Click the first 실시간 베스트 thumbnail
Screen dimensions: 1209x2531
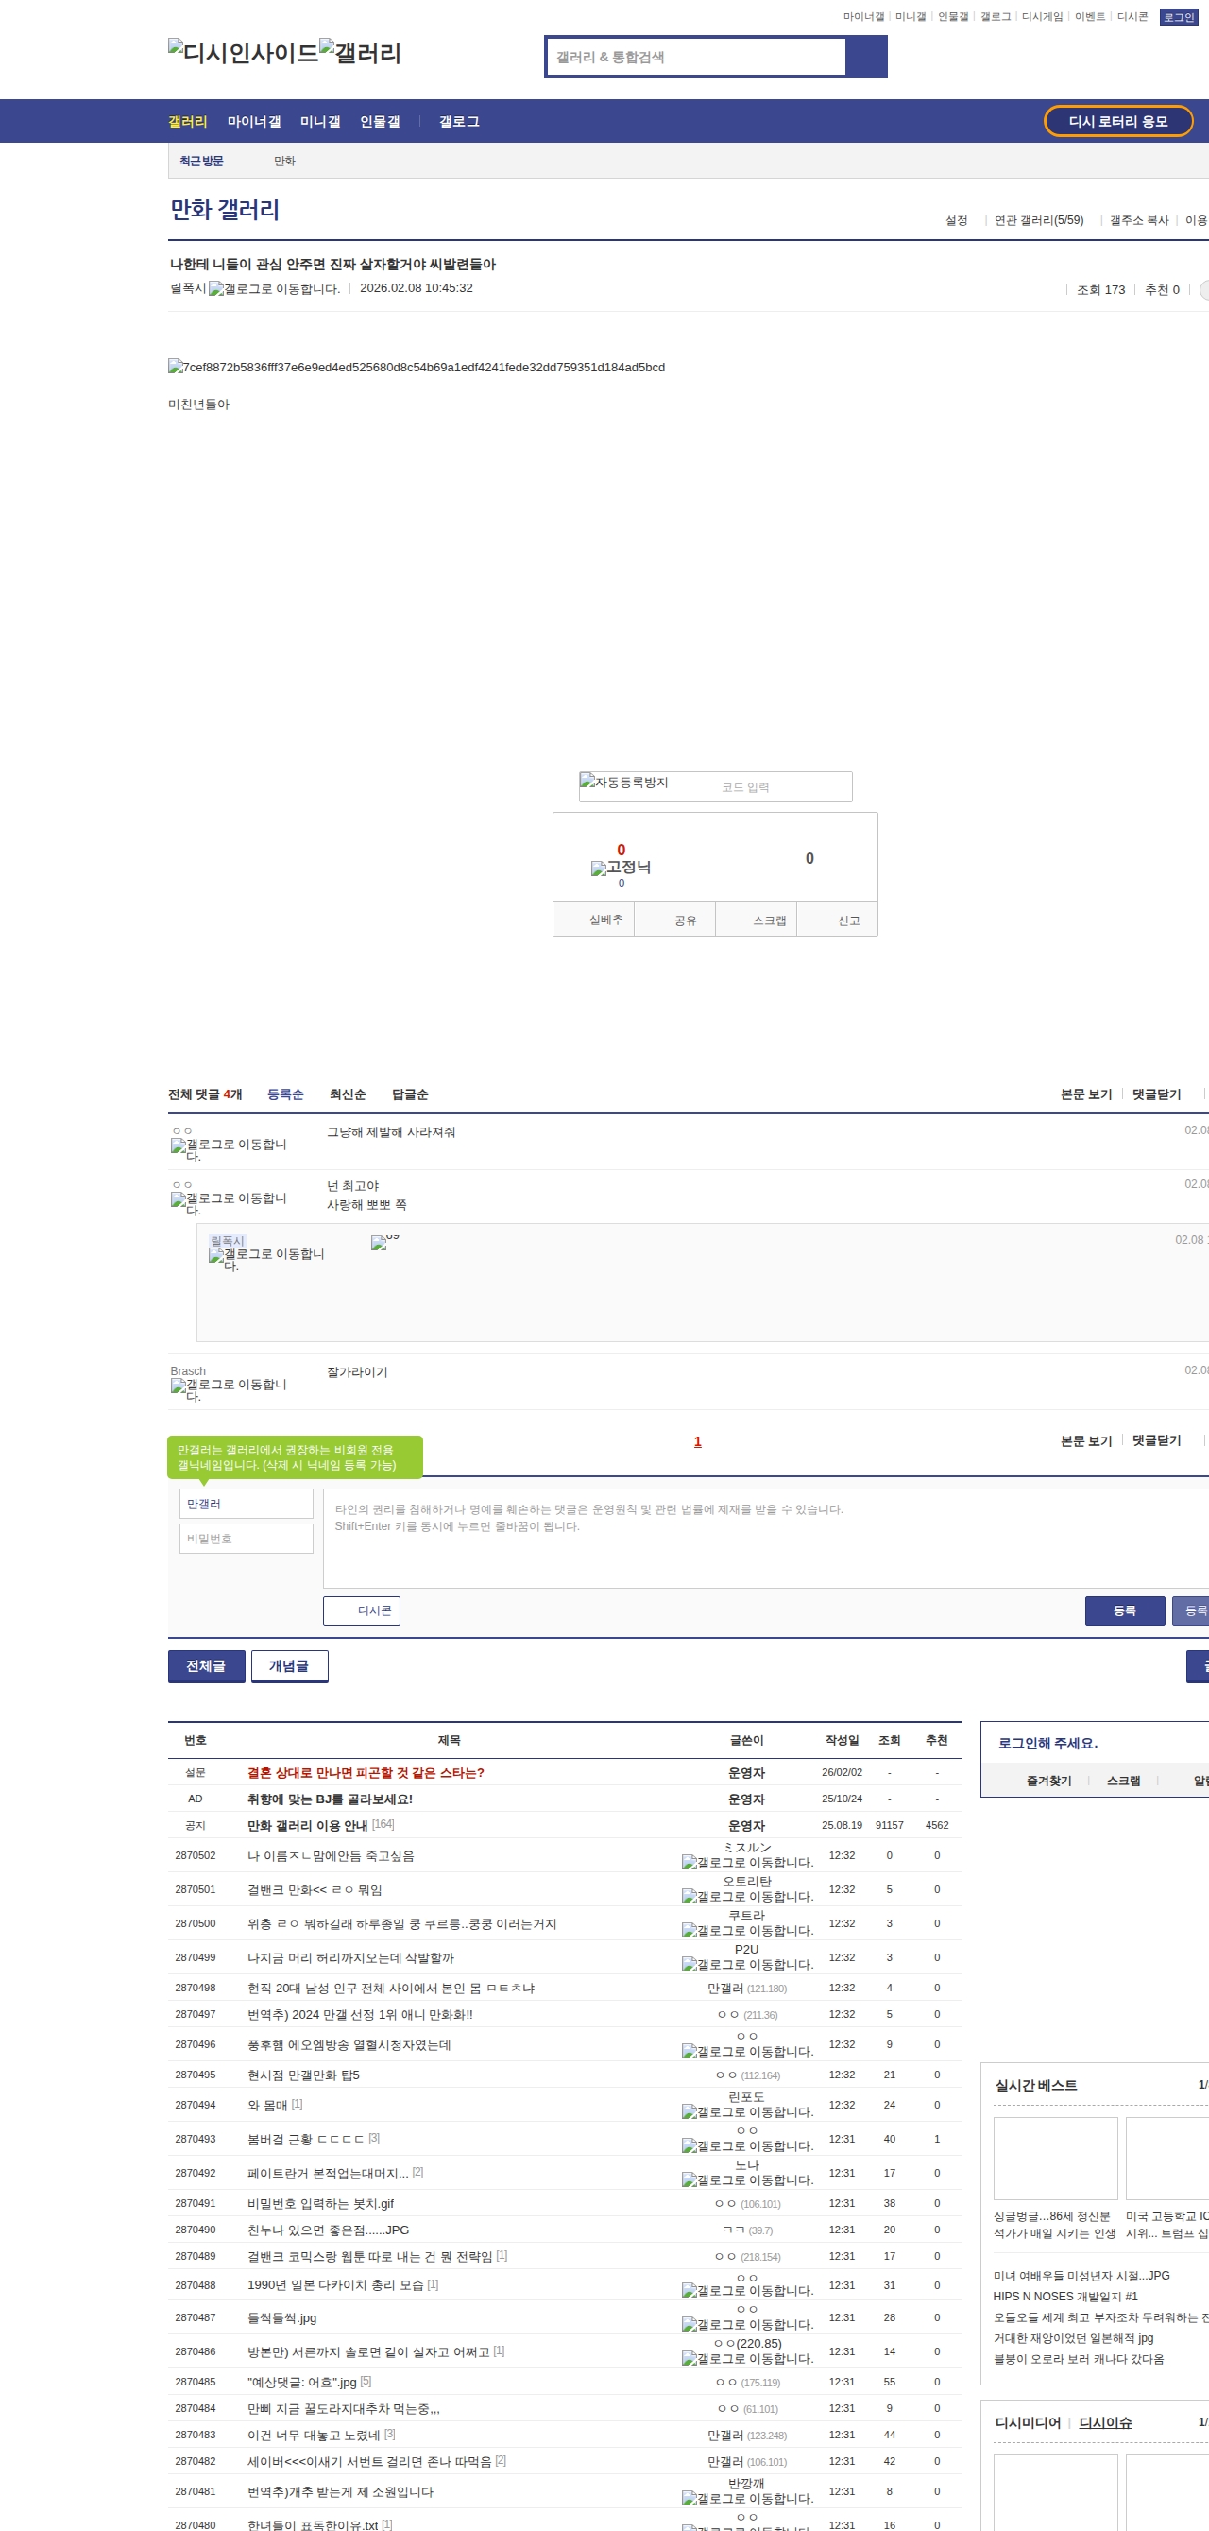coord(1055,2158)
